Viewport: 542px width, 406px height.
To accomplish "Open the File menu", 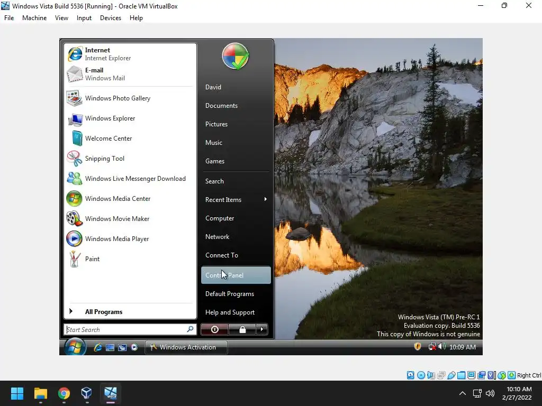I will (x=9, y=18).
